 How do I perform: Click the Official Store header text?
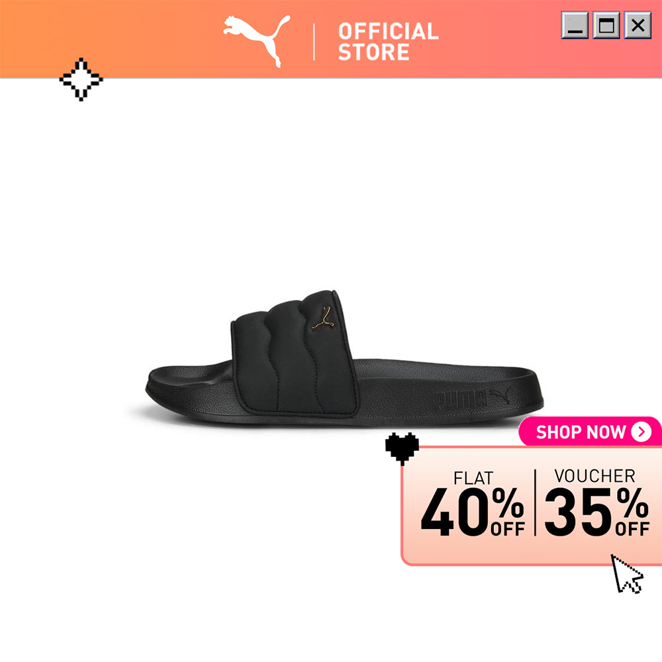[389, 41]
